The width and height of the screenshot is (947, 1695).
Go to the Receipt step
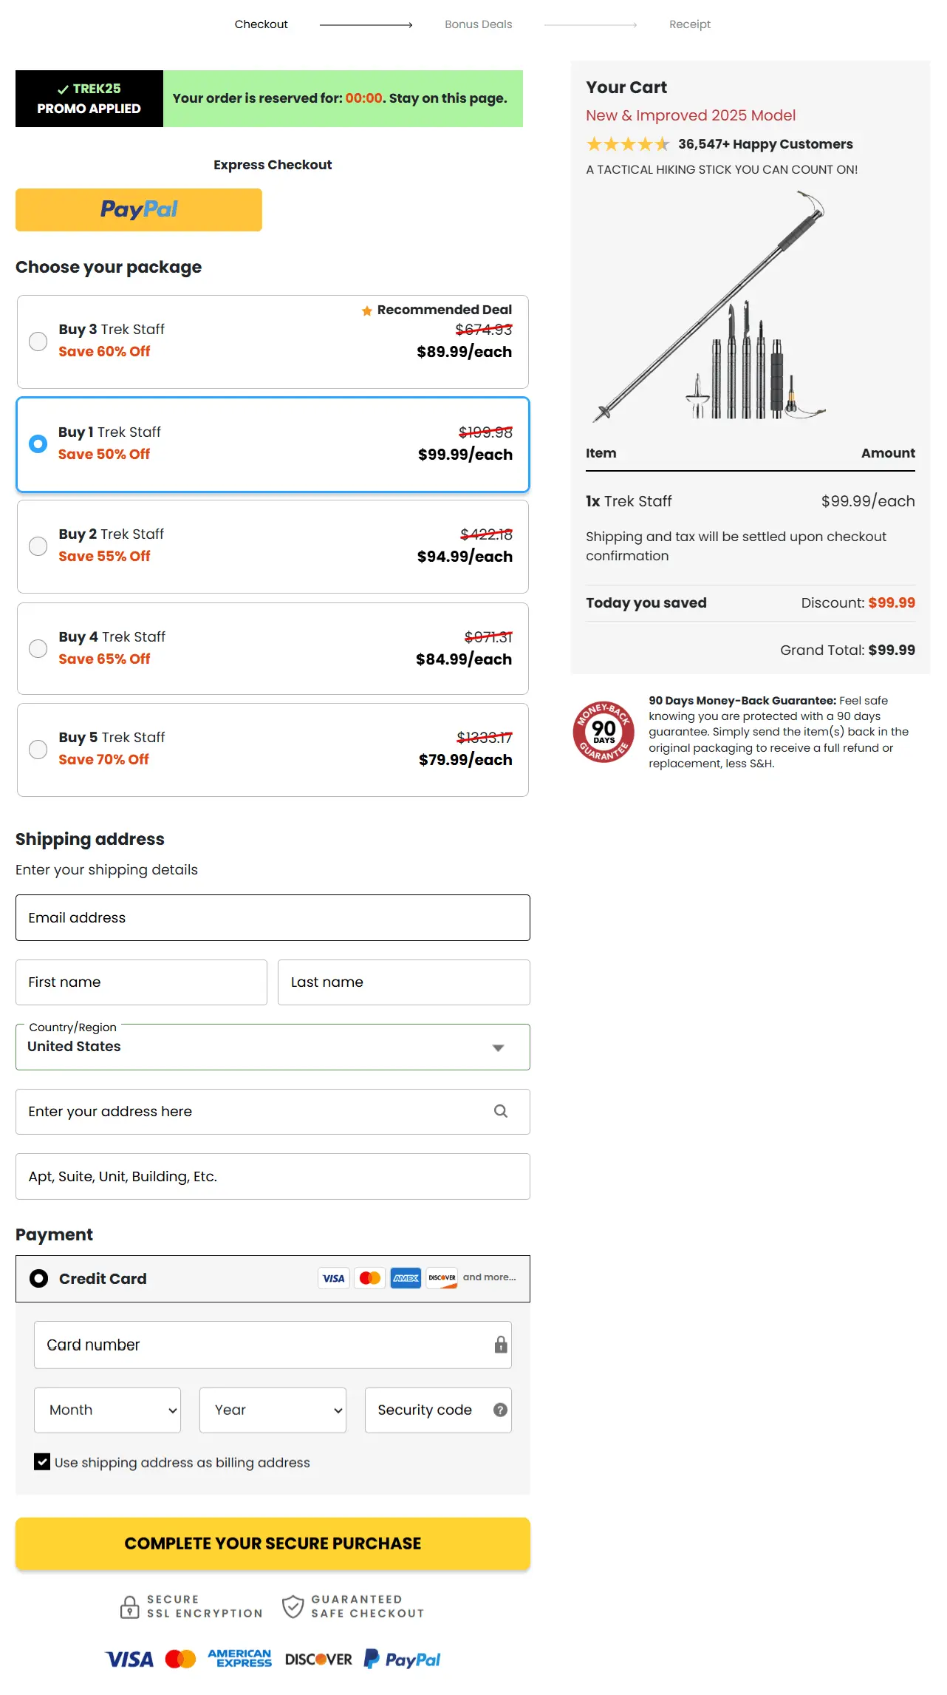(x=689, y=24)
